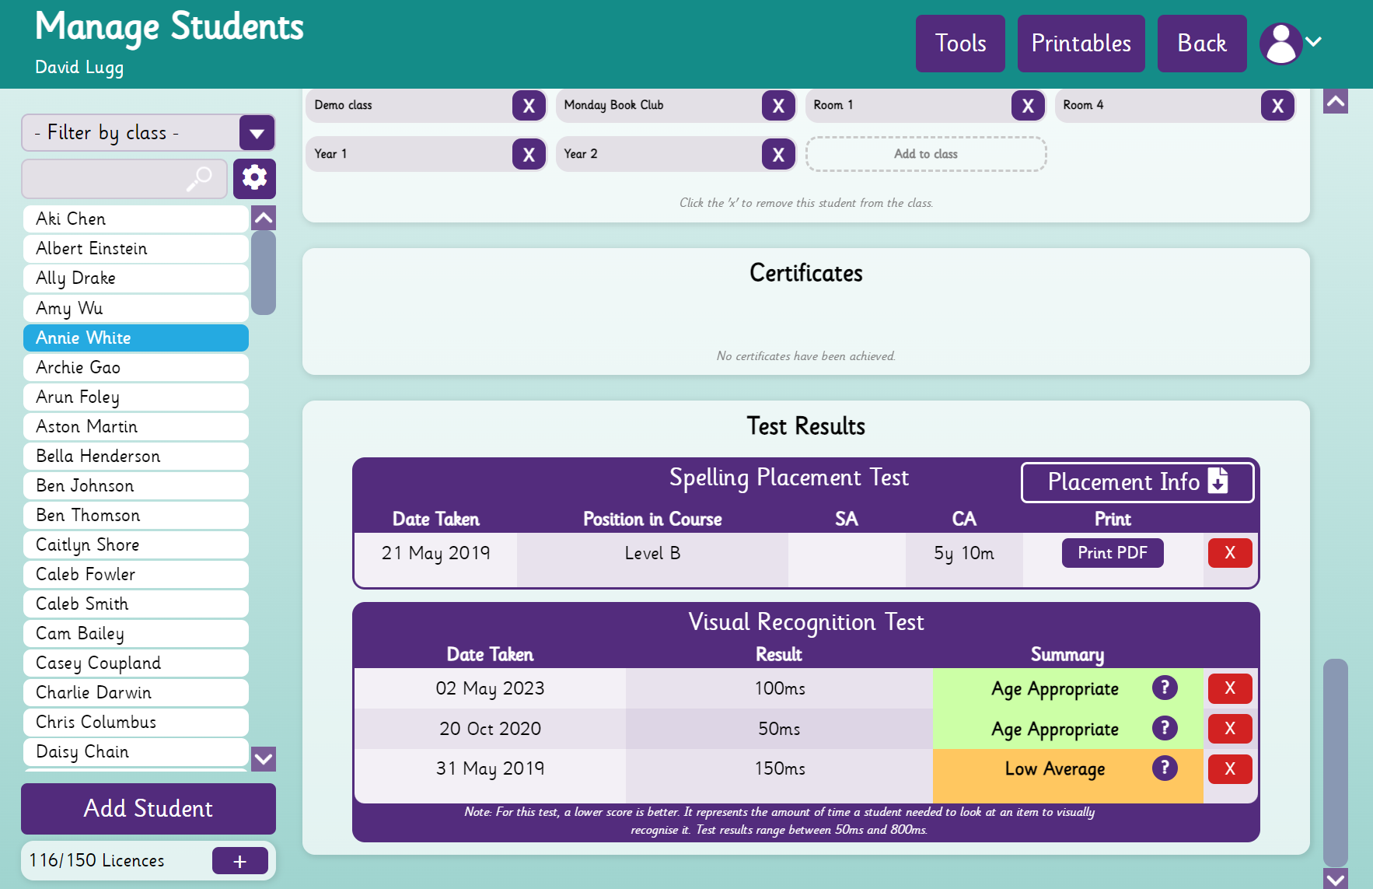Add a new student
The image size is (1373, 889).
pyautogui.click(x=148, y=809)
